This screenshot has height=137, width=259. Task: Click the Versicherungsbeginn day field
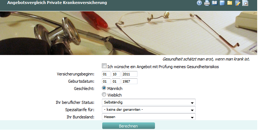(x=106, y=74)
